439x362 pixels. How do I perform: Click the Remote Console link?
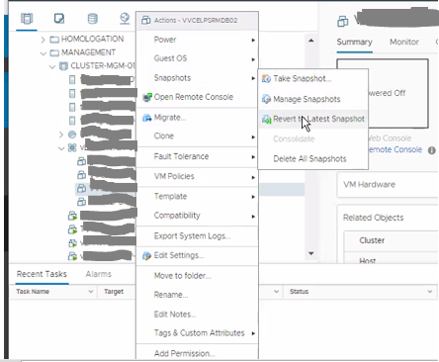pyautogui.click(x=395, y=150)
